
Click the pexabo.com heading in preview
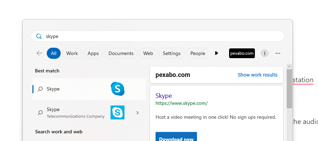pyautogui.click(x=173, y=75)
